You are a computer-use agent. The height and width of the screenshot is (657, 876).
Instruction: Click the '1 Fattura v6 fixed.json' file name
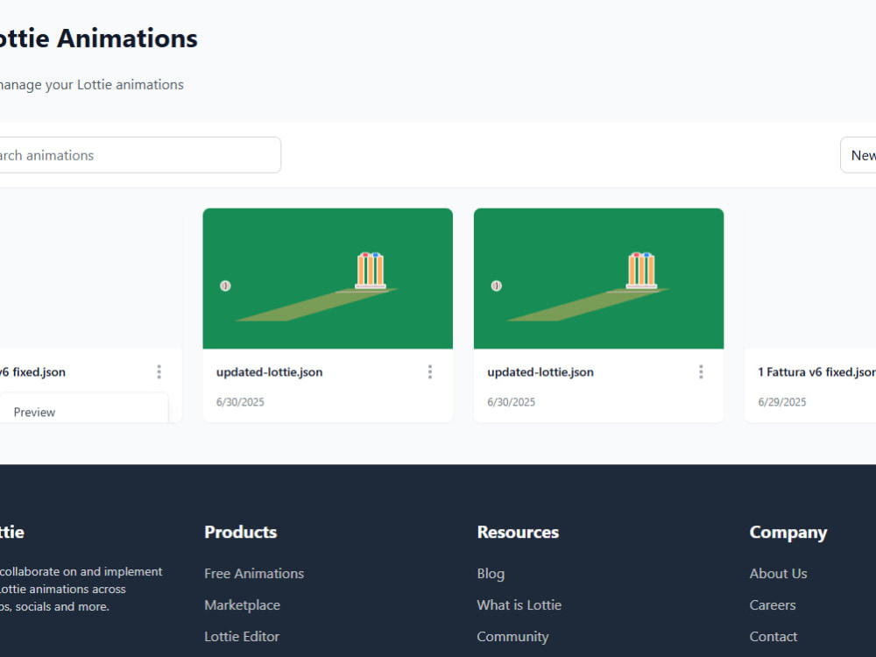click(x=816, y=372)
